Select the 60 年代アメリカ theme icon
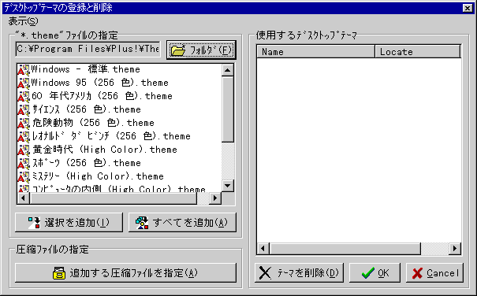Viewport: 477px width, 296px height. pos(24,96)
